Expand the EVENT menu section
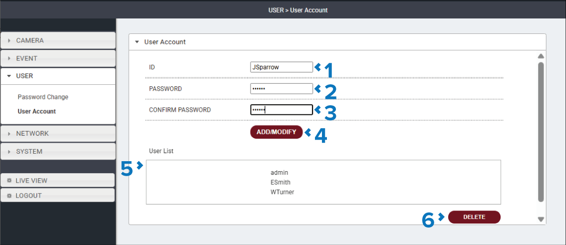 pyautogui.click(x=58, y=58)
